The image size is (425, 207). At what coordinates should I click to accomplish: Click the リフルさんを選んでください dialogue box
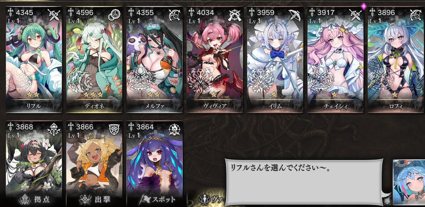304,182
